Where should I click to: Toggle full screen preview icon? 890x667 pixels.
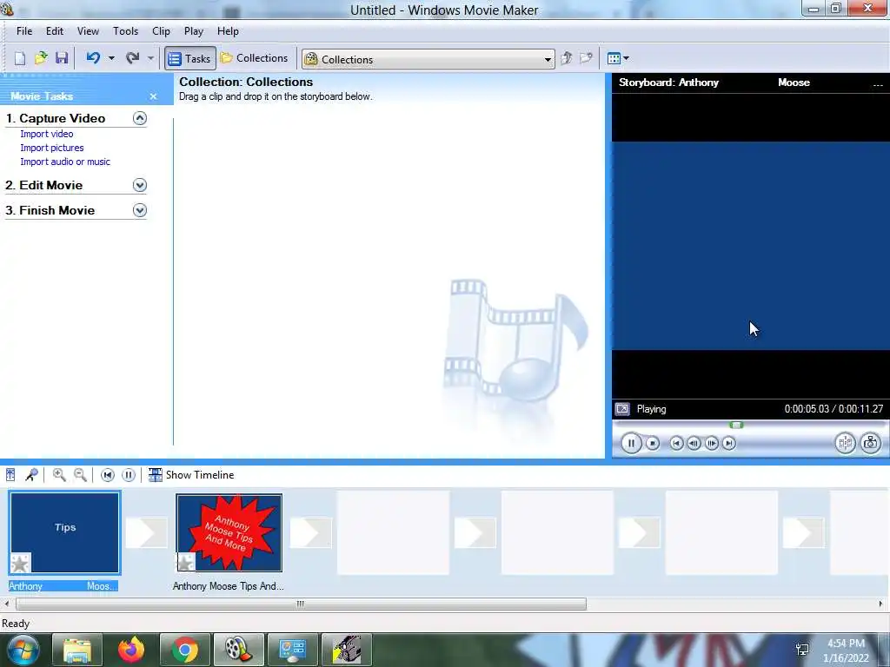tap(622, 409)
